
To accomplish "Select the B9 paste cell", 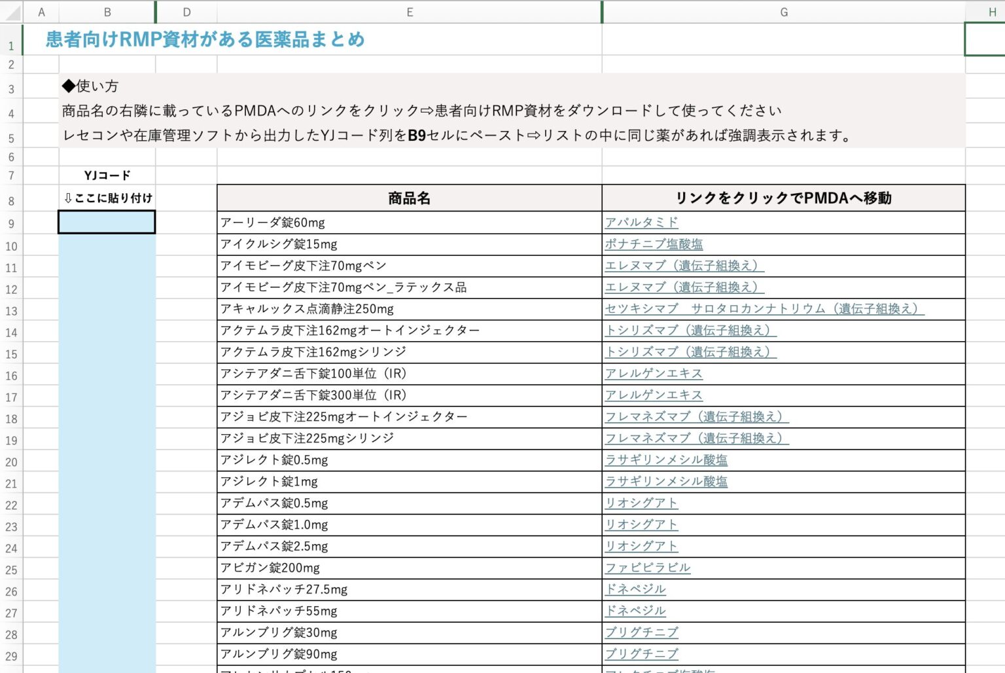I will click(107, 222).
